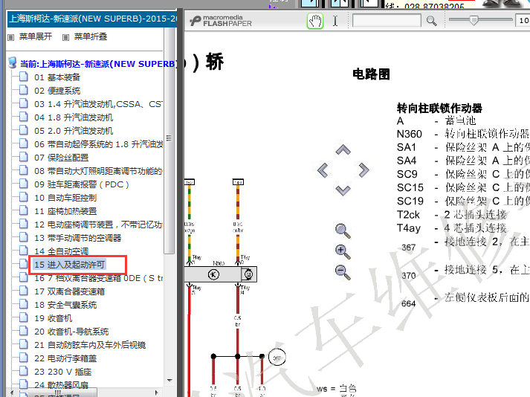Open item 04 1.8 升汽油发动机
530x397 pixels.
[x=74, y=117]
